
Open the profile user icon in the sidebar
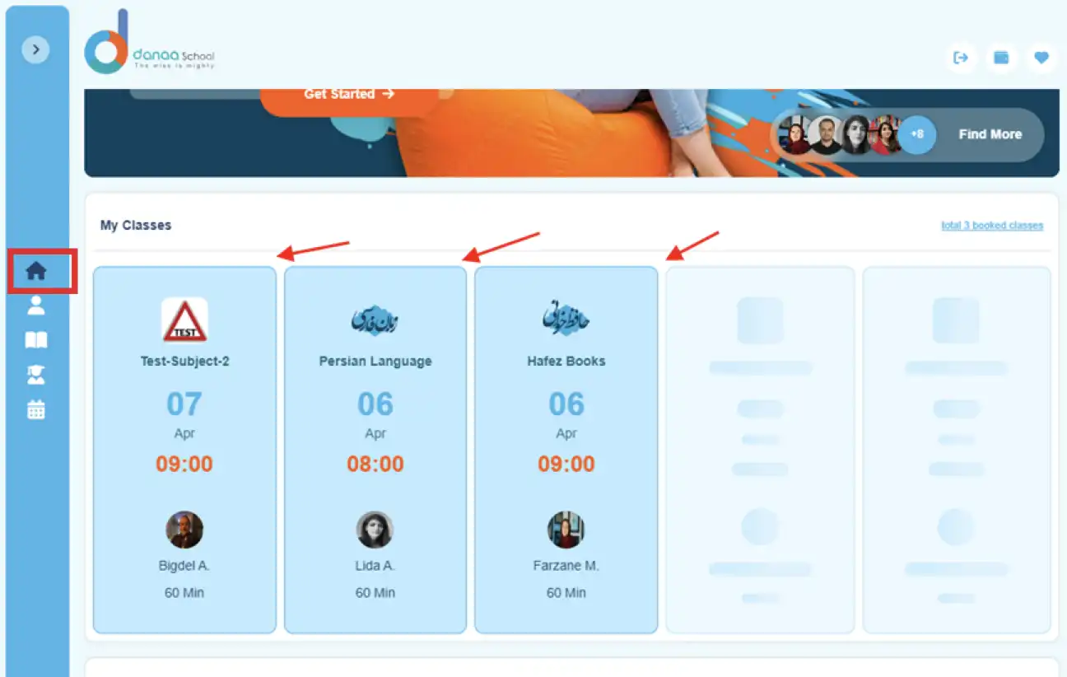(36, 306)
